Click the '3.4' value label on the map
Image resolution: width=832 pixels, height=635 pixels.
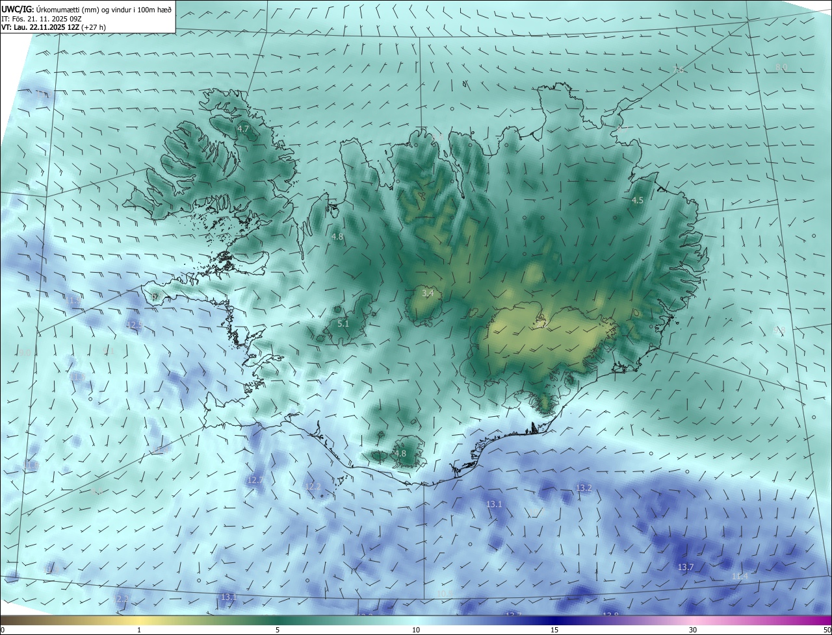pos(428,293)
